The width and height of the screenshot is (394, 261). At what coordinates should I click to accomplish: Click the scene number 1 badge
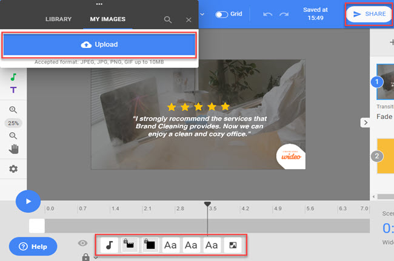[x=376, y=82]
